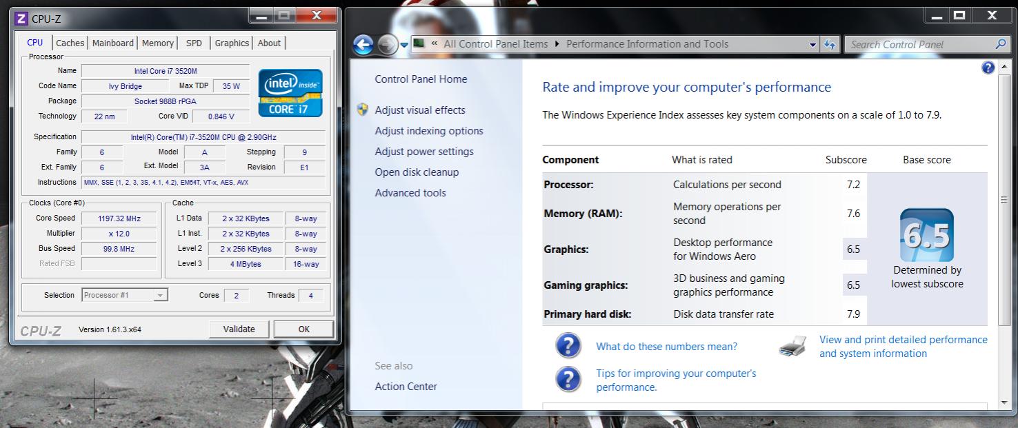
Task: Click the search magnifier icon
Action: [1001, 44]
